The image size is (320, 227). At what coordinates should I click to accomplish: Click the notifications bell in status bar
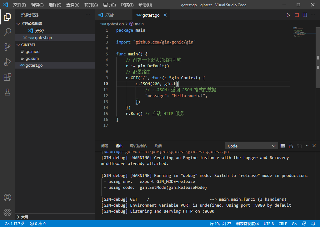coord(313,224)
